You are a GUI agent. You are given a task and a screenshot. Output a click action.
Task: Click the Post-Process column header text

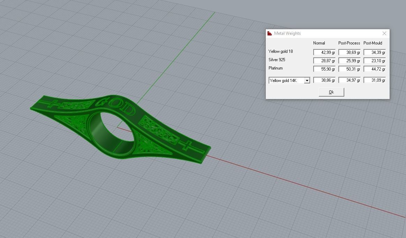349,43
